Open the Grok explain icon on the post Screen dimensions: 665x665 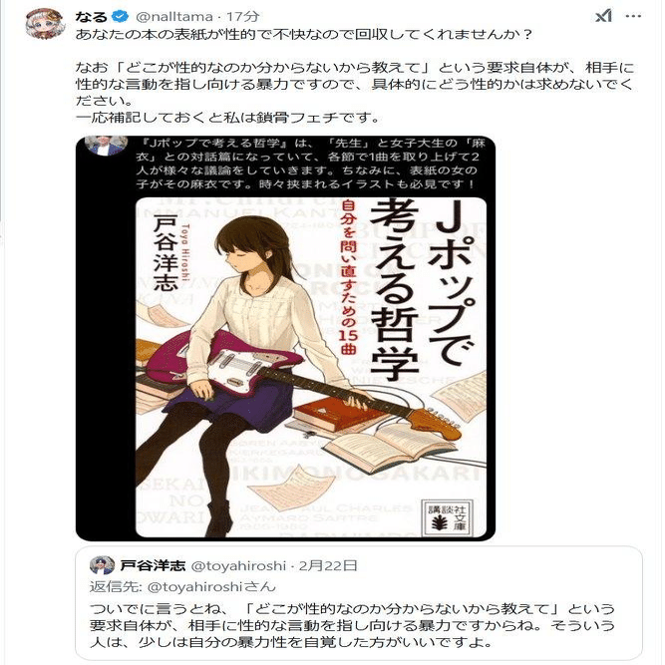603,17
